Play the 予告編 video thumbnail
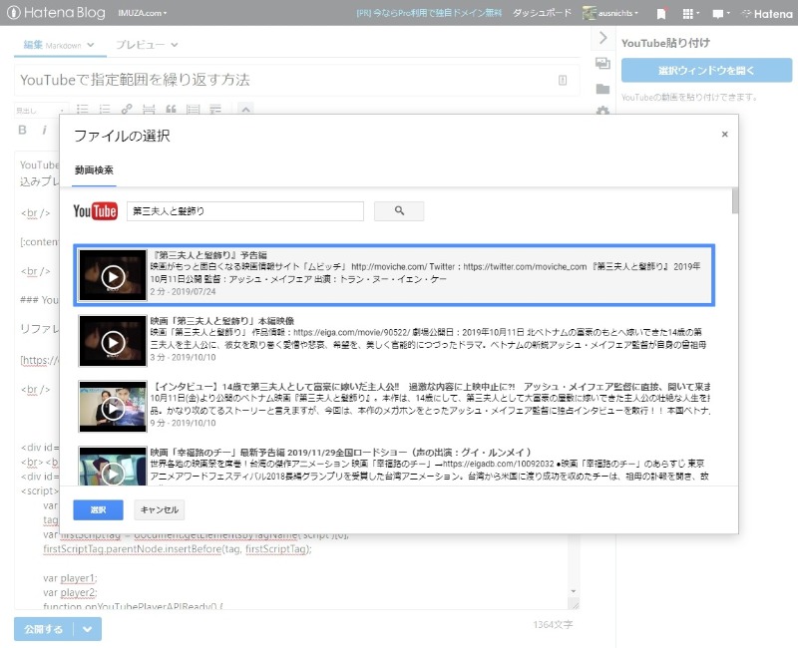 pyautogui.click(x=113, y=276)
